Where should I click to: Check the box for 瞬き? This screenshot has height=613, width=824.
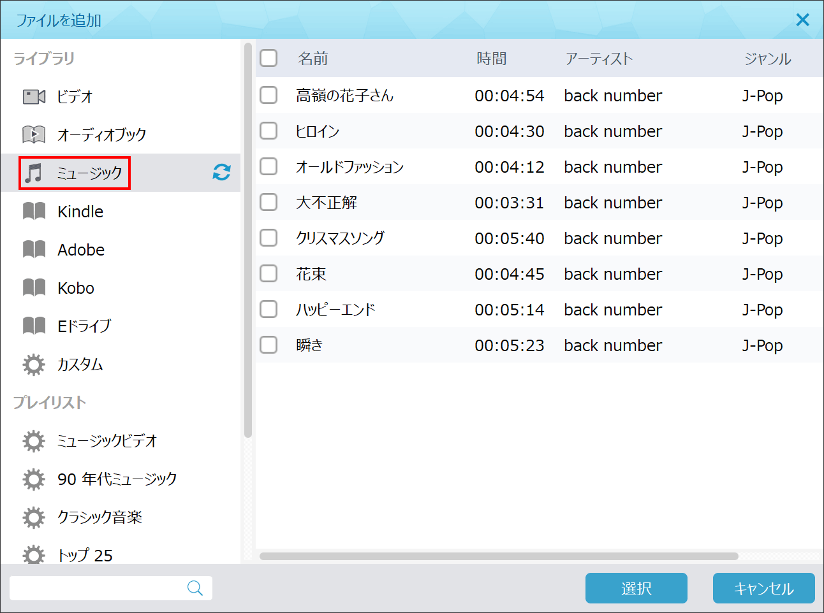pos(269,345)
